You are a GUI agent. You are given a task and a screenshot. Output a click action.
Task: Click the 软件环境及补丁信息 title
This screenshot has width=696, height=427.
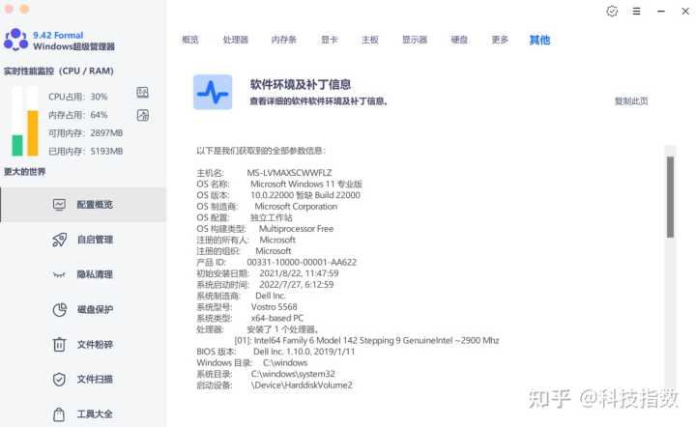pyautogui.click(x=301, y=84)
